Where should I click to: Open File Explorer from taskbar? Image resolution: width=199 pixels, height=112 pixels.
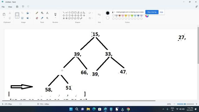point(88,109)
